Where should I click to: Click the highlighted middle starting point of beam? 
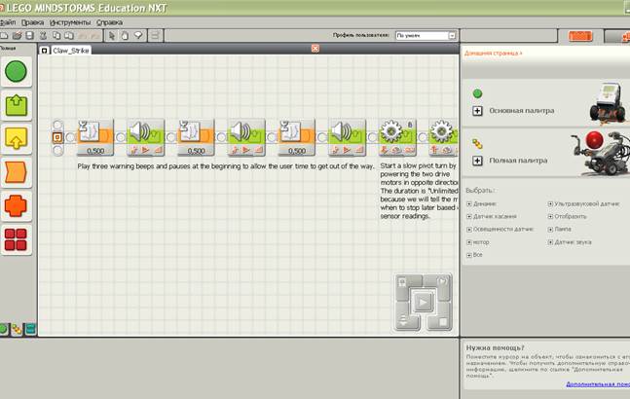57,137
